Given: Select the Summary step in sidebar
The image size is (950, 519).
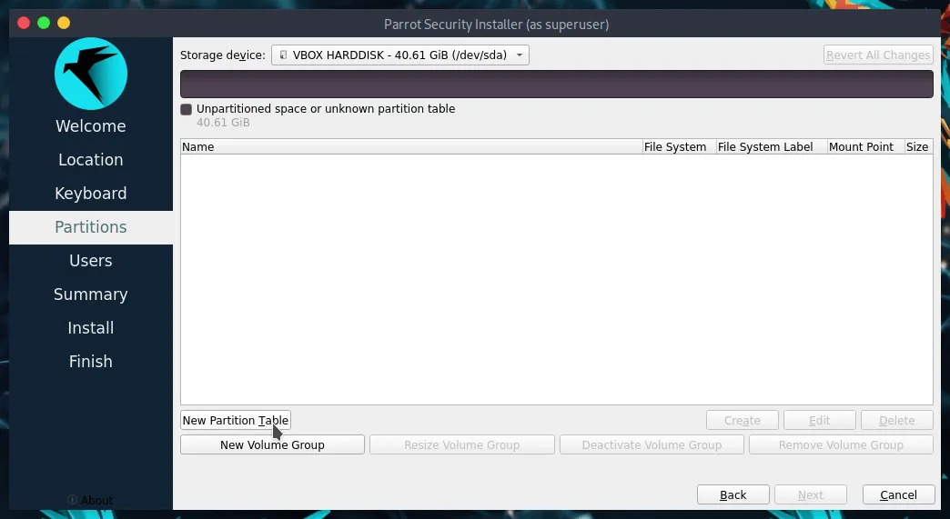Looking at the screenshot, I should tap(91, 294).
